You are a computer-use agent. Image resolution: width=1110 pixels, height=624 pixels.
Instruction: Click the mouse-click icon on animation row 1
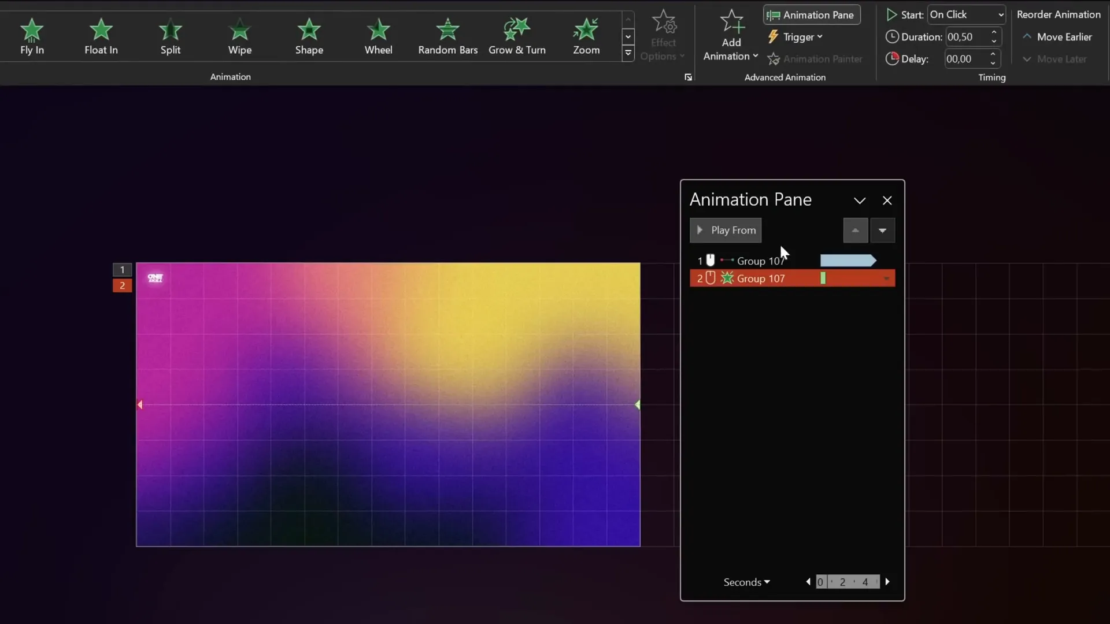(x=711, y=260)
